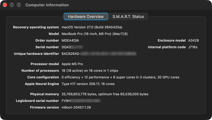Select the MacBook Pro (16-inch, M5 Pro) value
This screenshot has width=212, height=120.
tap(94, 34)
